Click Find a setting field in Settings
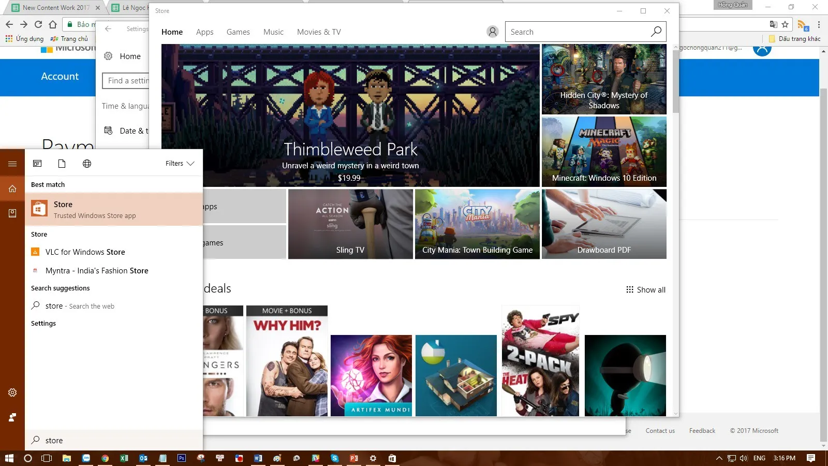Viewport: 828px width, 466px height. pos(126,81)
